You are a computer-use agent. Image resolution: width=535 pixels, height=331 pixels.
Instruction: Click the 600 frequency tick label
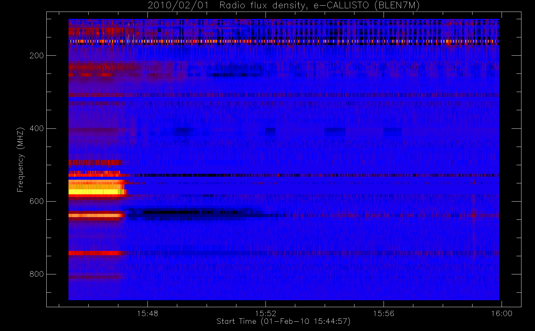coord(36,201)
